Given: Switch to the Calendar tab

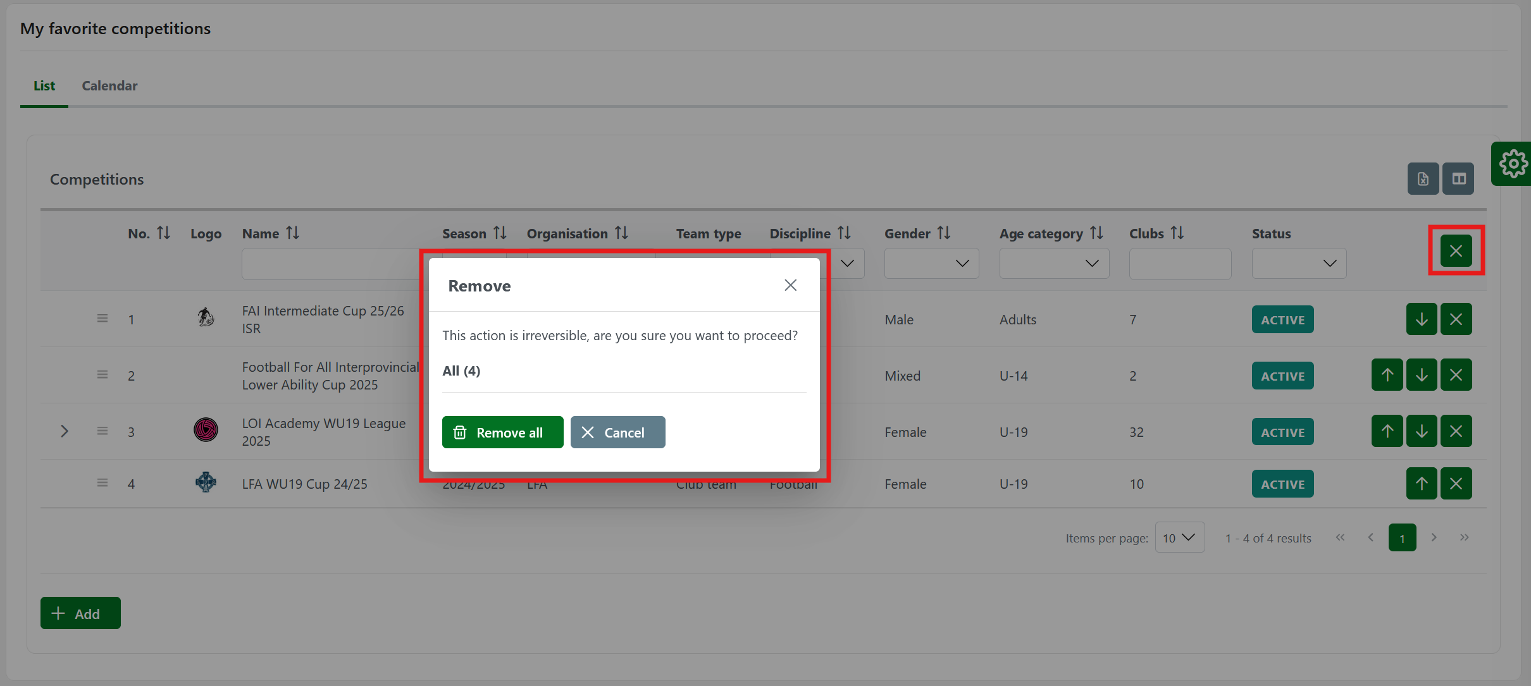Looking at the screenshot, I should click(109, 86).
